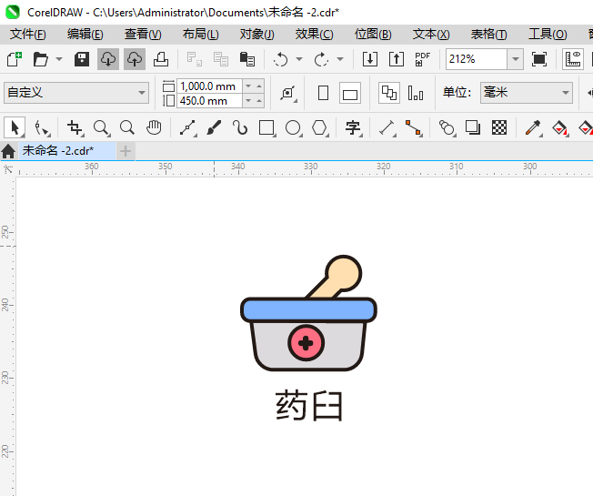Viewport: 593px width, 496px height.
Task: Select the Zoom tool
Action: pos(101,127)
